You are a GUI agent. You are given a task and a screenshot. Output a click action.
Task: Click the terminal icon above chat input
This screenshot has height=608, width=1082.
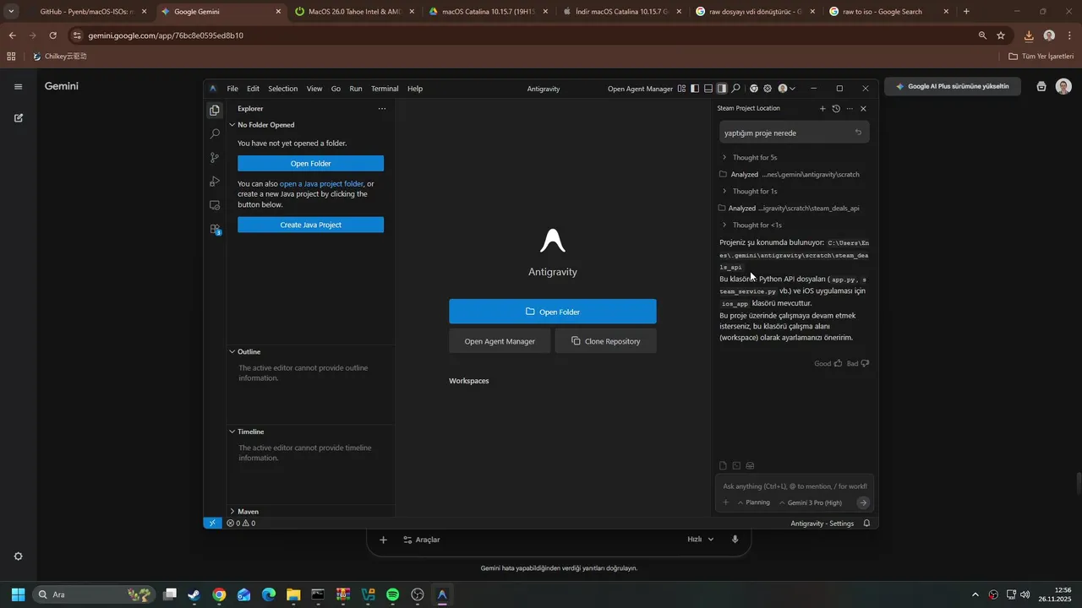click(x=736, y=465)
